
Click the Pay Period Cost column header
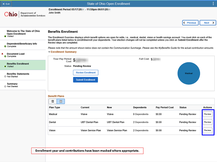tap(164, 107)
